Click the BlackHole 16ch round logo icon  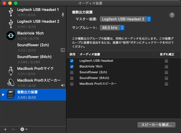(x=11, y=36)
